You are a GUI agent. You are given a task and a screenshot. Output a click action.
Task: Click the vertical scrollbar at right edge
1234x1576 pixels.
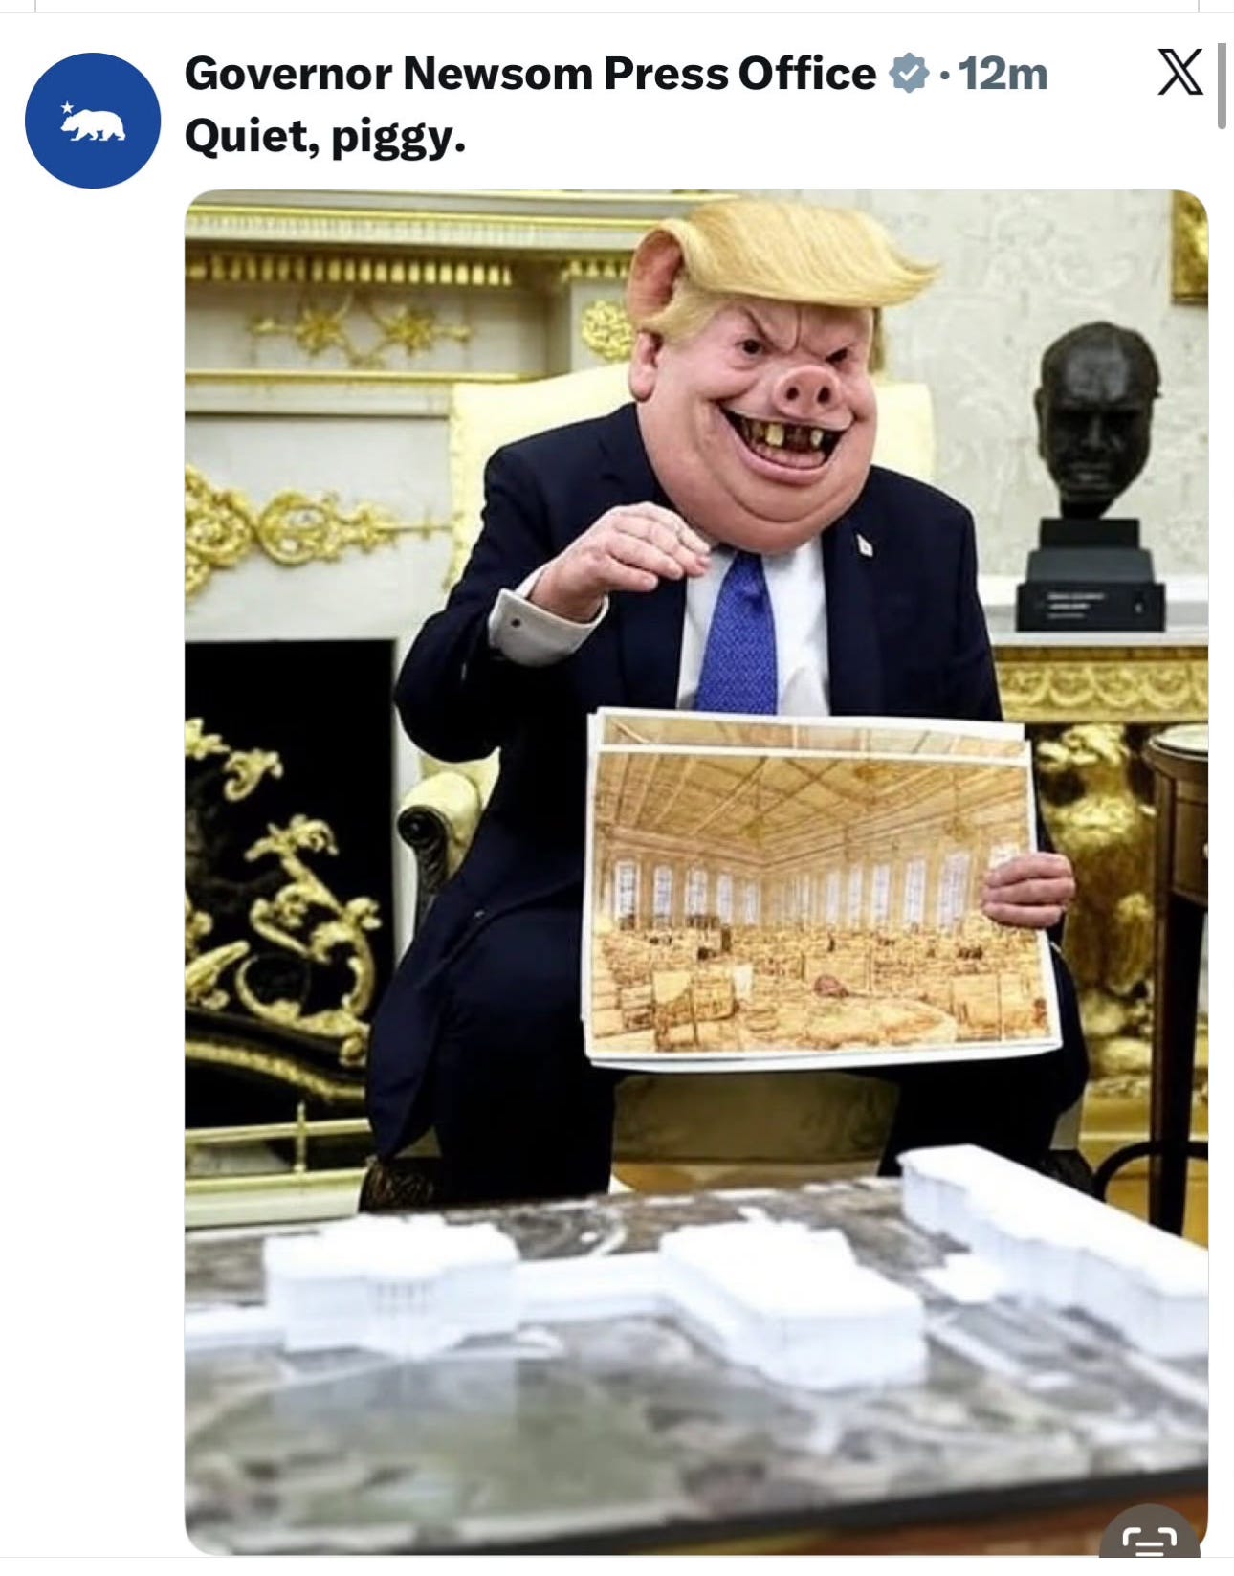[1222, 86]
